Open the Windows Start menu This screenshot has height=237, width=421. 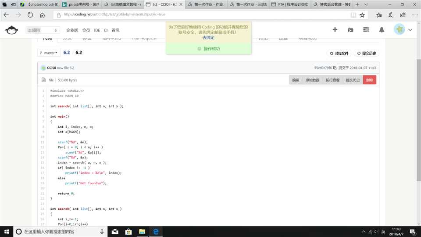(7, 232)
